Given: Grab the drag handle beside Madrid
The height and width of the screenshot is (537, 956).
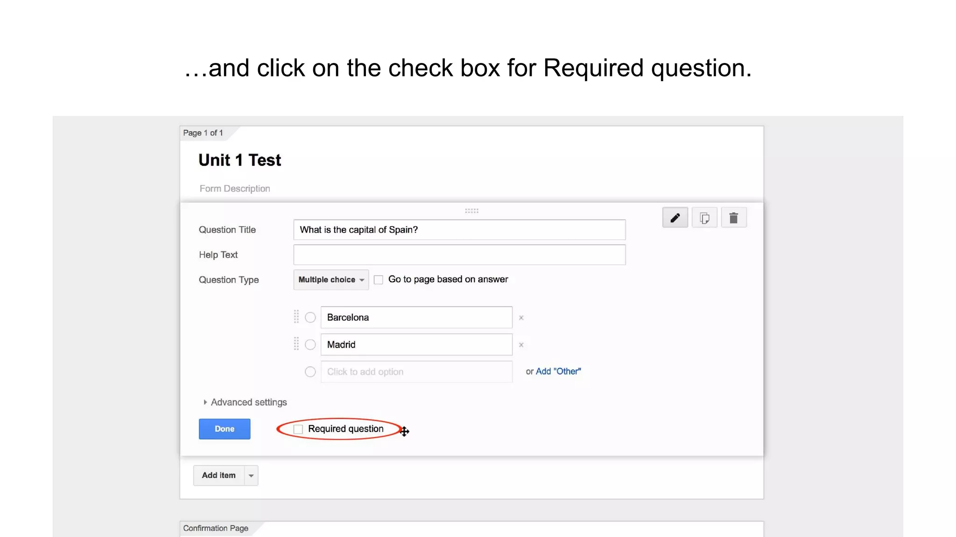Looking at the screenshot, I should [296, 344].
